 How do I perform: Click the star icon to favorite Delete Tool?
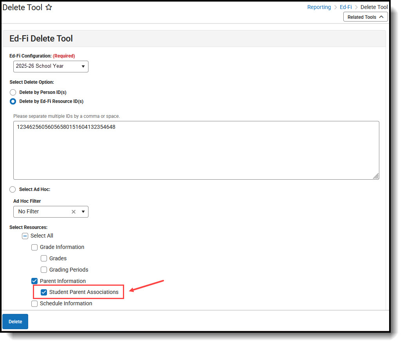(x=48, y=7)
